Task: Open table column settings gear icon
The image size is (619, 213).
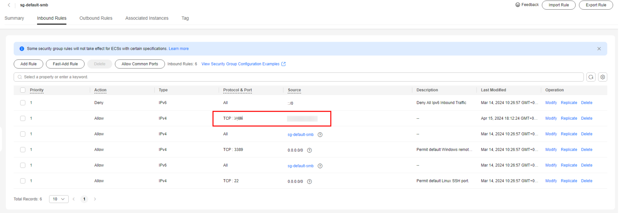Action: 603,77
